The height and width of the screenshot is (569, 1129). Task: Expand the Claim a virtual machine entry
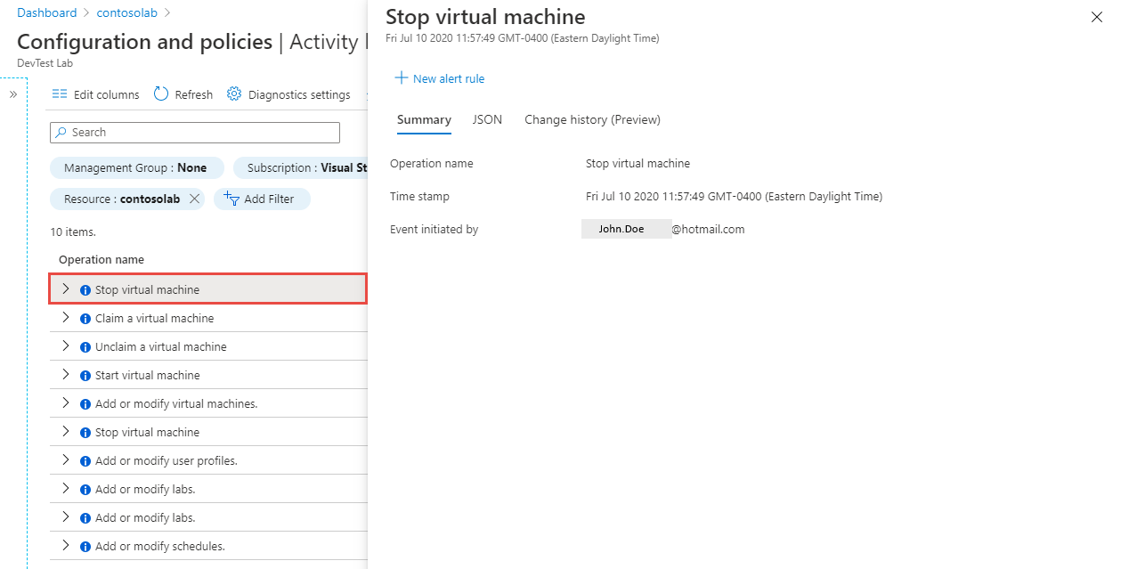pos(65,317)
